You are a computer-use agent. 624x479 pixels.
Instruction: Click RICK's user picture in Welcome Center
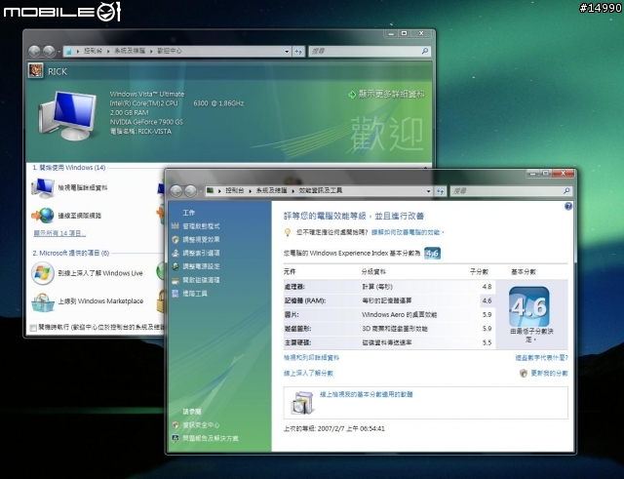pyautogui.click(x=36, y=71)
